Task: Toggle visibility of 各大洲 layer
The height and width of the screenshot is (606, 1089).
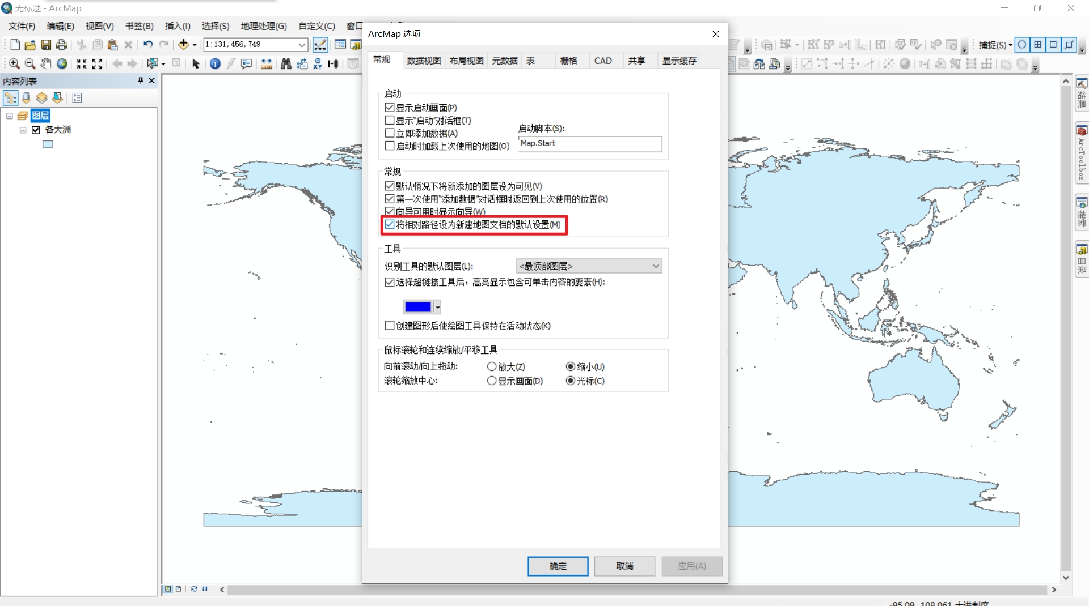Action: click(36, 130)
